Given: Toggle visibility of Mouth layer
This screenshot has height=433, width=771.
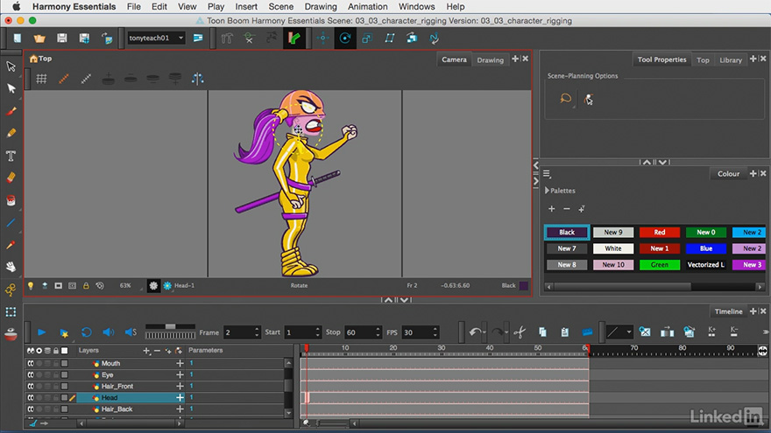Looking at the screenshot, I should point(31,363).
